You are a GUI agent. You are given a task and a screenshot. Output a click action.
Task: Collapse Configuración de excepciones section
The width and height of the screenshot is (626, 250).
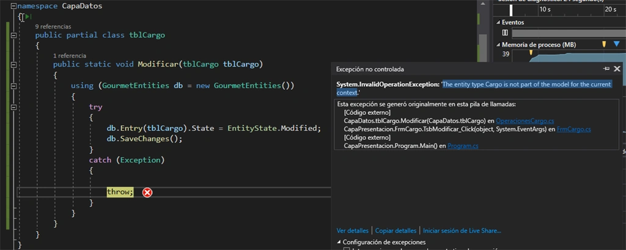pos(339,242)
